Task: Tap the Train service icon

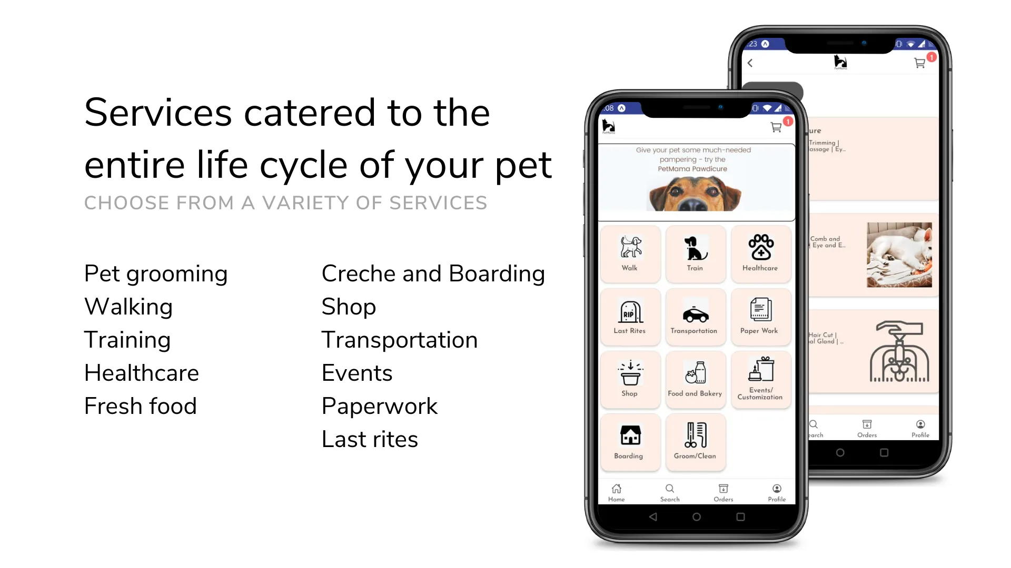Action: click(x=695, y=250)
